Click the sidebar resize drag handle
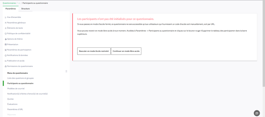Screen dimensions: 265x117 (x=66, y=71)
